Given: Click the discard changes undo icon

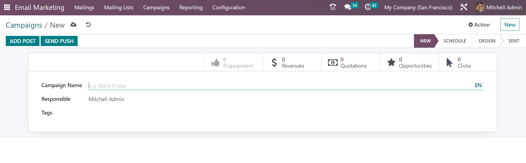Looking at the screenshot, I should [x=88, y=25].
